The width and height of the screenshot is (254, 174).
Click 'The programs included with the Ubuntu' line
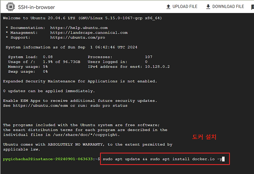click(x=81, y=125)
